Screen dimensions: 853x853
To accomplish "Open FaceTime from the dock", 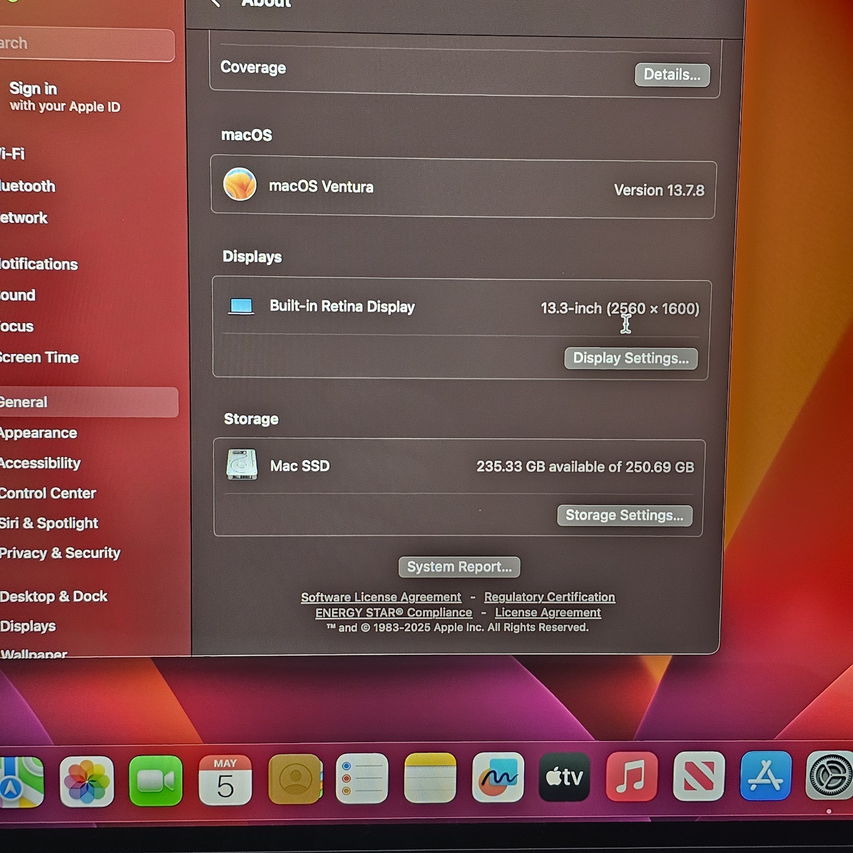I will coord(155,780).
